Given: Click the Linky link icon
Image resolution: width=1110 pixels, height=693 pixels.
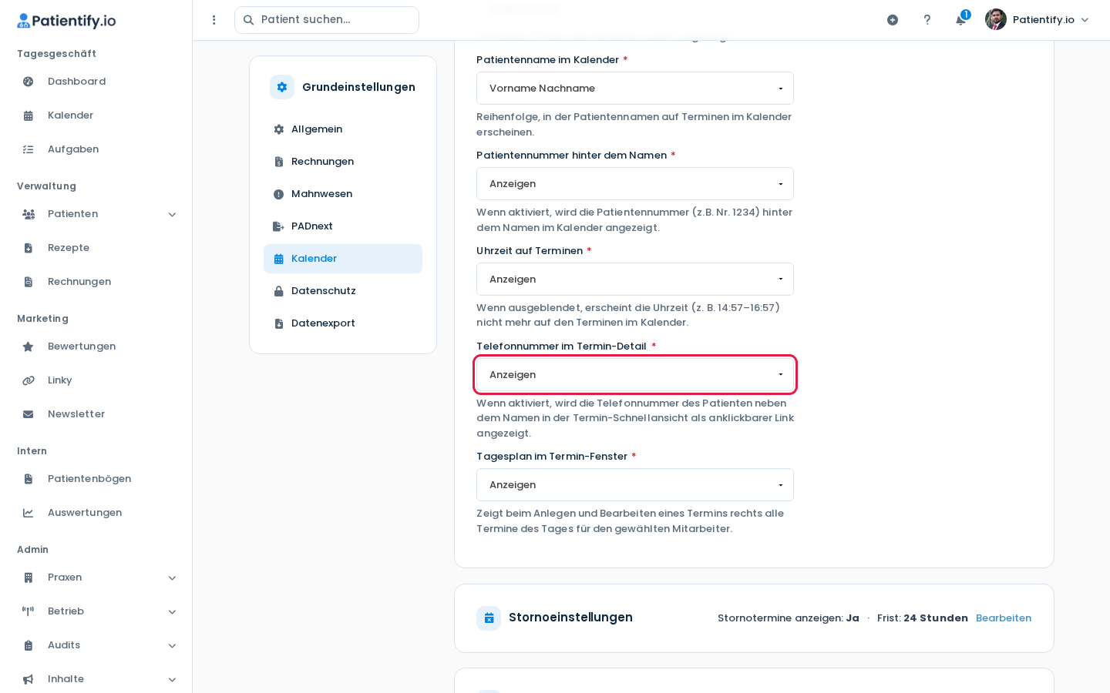Looking at the screenshot, I should coord(29,380).
